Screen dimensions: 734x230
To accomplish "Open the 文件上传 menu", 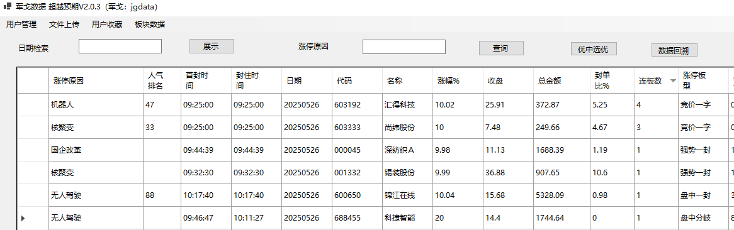I will coord(64,25).
